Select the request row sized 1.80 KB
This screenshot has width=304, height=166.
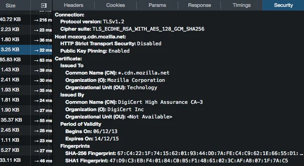click(26, 40)
